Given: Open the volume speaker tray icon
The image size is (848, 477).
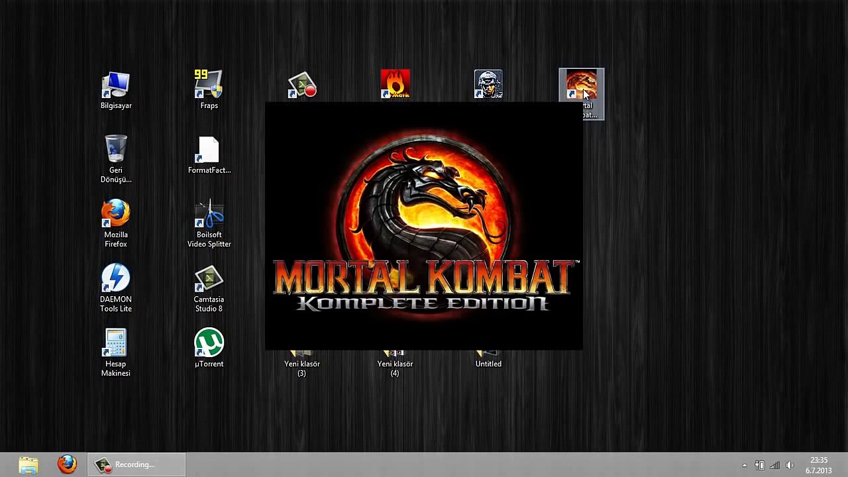Looking at the screenshot, I should click(790, 465).
